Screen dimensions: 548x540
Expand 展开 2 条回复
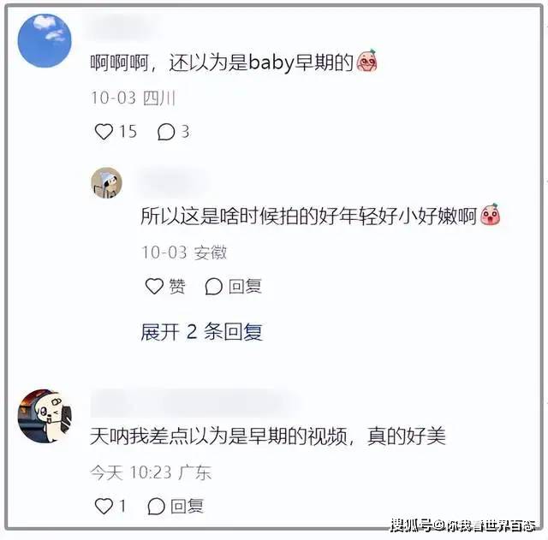(x=202, y=331)
